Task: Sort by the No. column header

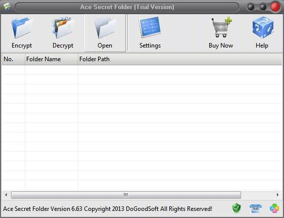Action: 14,59
